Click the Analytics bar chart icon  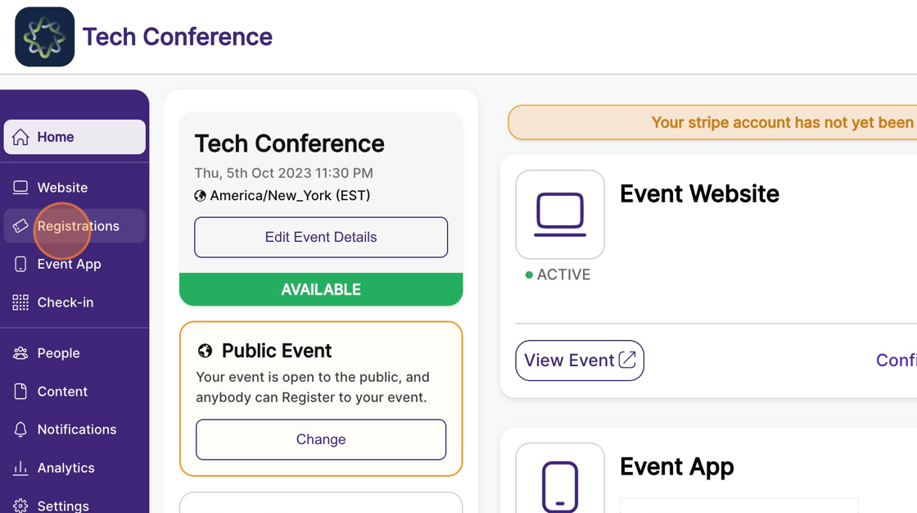20,468
